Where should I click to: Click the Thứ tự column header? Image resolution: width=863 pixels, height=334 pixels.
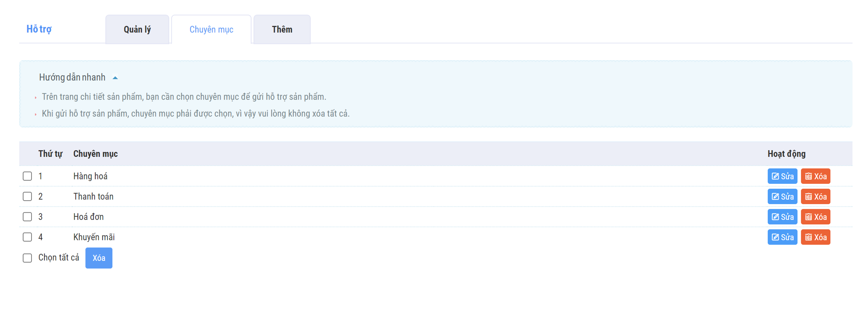pos(50,154)
